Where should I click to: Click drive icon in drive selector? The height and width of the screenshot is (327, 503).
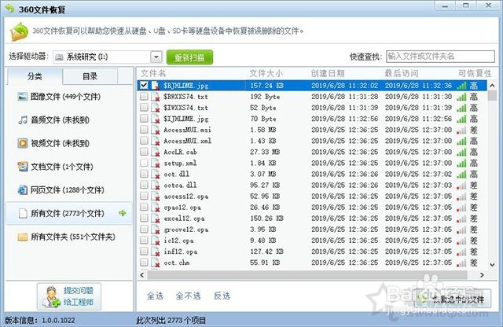click(x=59, y=57)
